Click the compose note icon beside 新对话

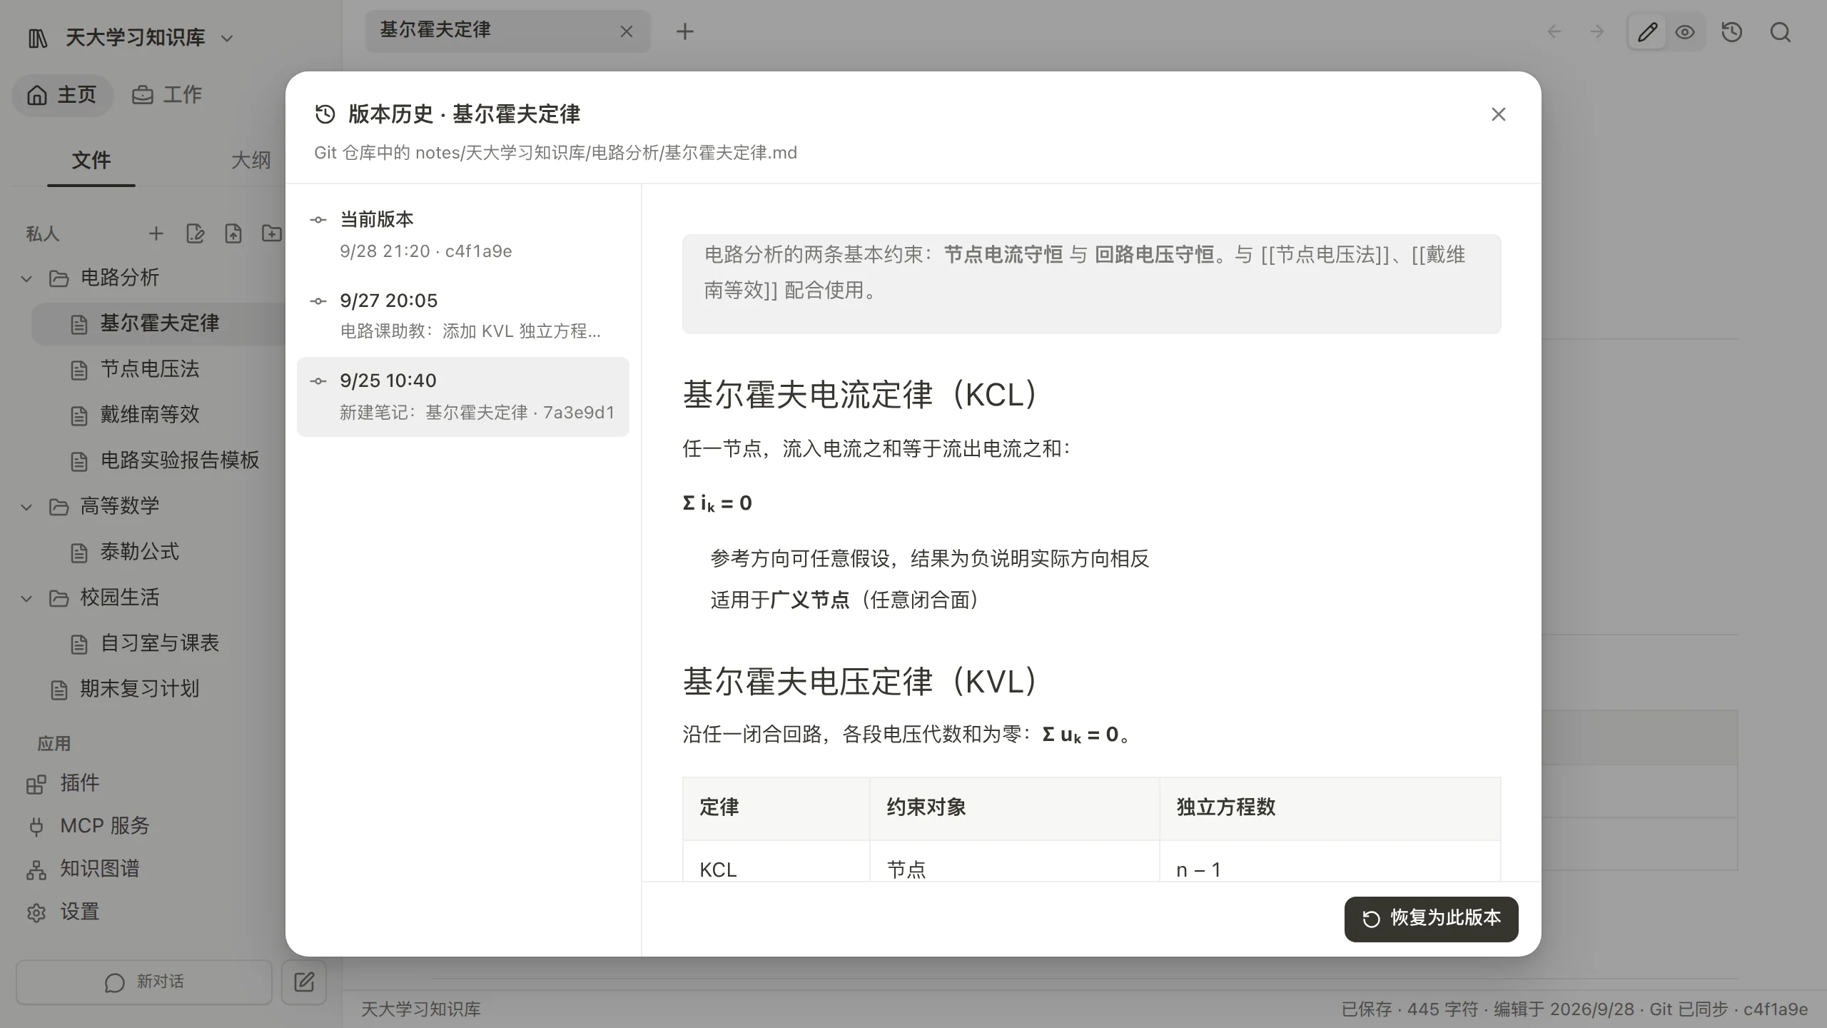coord(304,982)
